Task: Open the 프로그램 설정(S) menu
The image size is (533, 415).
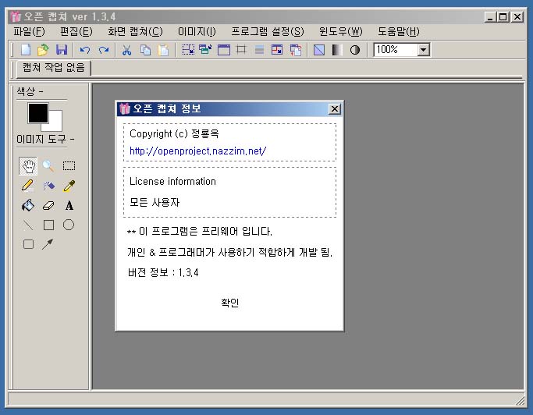Action: point(268,32)
